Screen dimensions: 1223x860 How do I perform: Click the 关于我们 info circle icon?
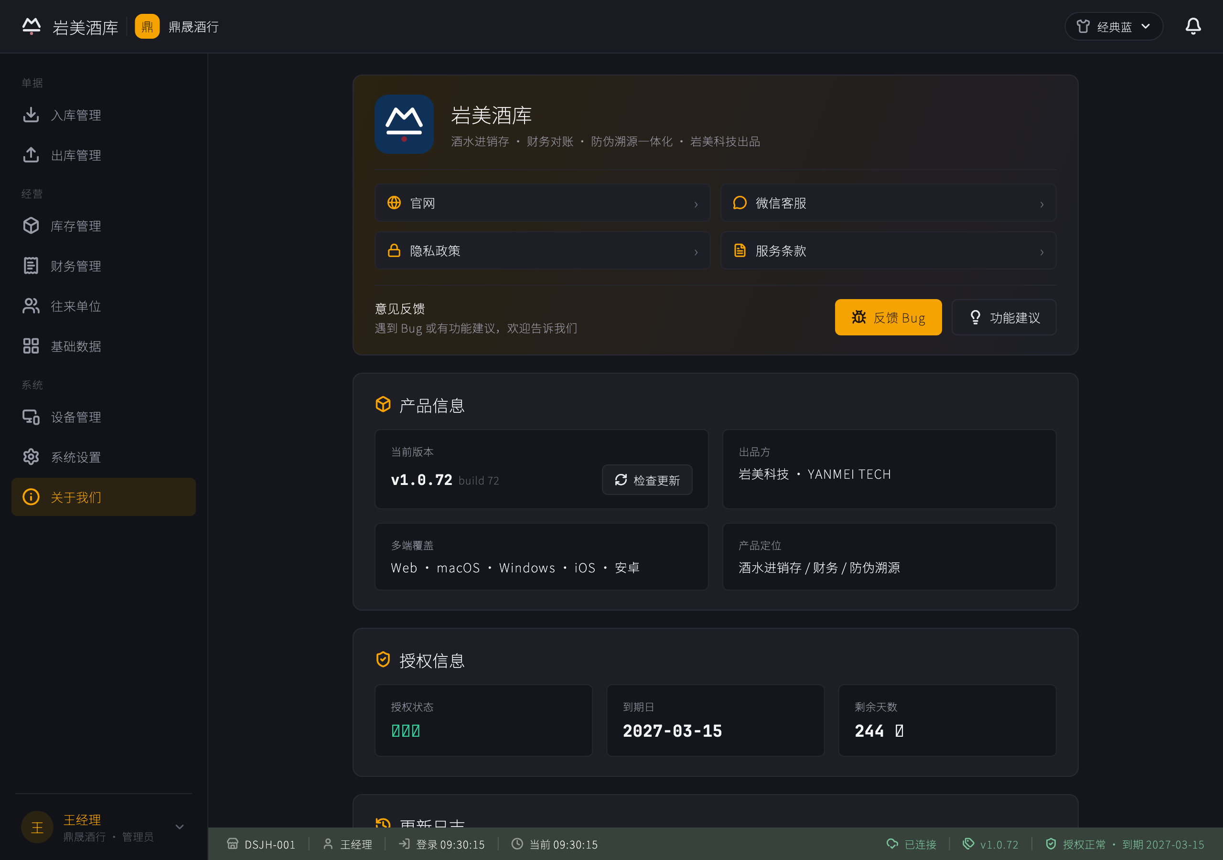tap(31, 496)
